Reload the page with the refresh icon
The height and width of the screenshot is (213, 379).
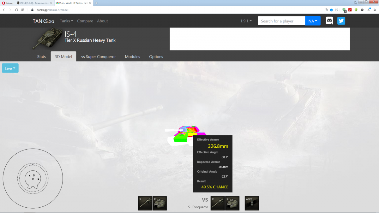(x=16, y=10)
